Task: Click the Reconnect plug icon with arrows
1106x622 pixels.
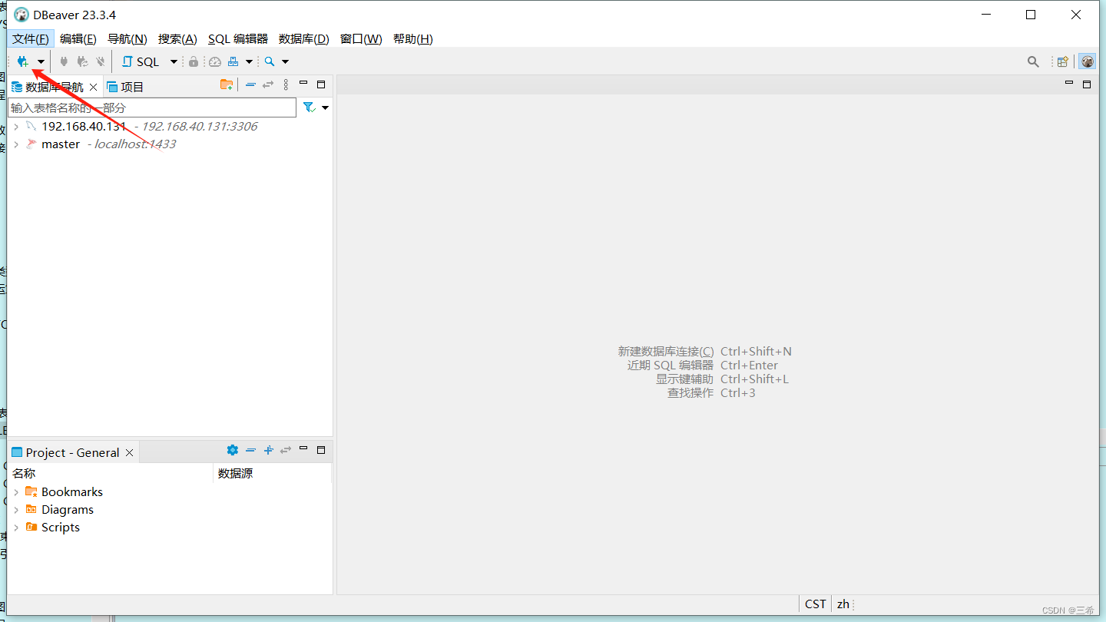Action: [82, 61]
